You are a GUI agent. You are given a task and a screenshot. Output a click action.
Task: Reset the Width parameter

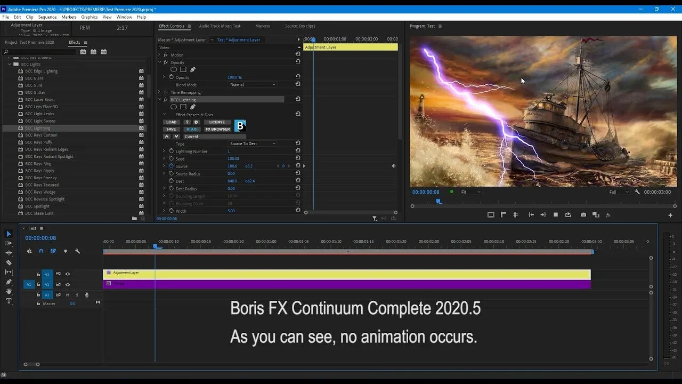[x=298, y=211]
